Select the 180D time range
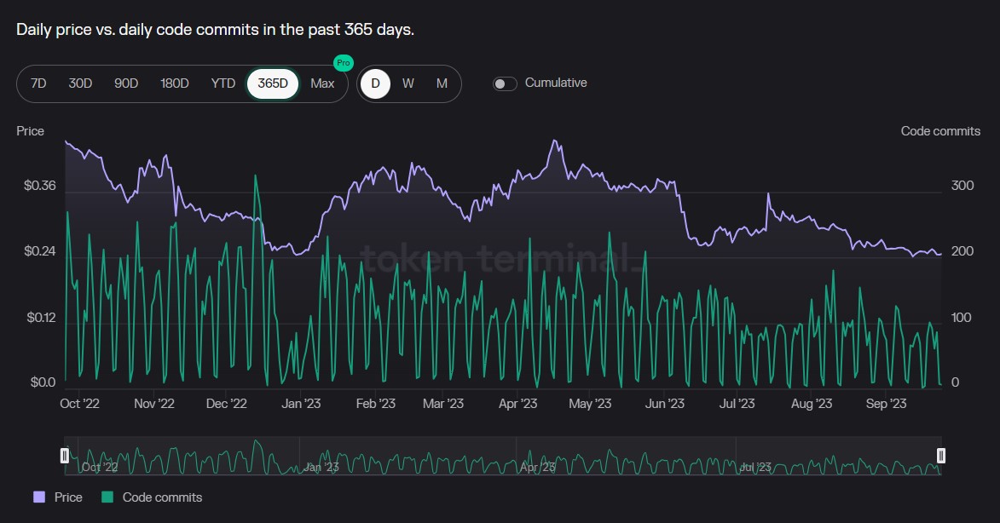The height and width of the screenshot is (523, 1000). pyautogui.click(x=174, y=83)
